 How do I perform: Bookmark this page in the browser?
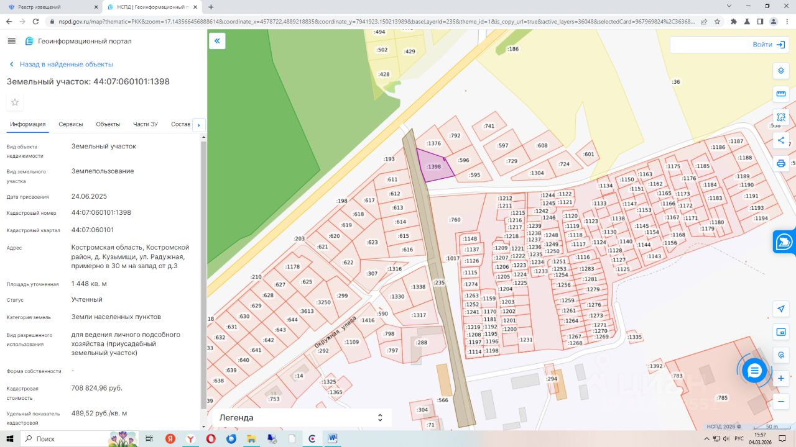click(717, 21)
